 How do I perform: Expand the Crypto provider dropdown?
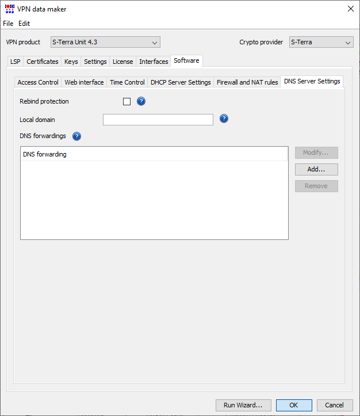coord(320,42)
